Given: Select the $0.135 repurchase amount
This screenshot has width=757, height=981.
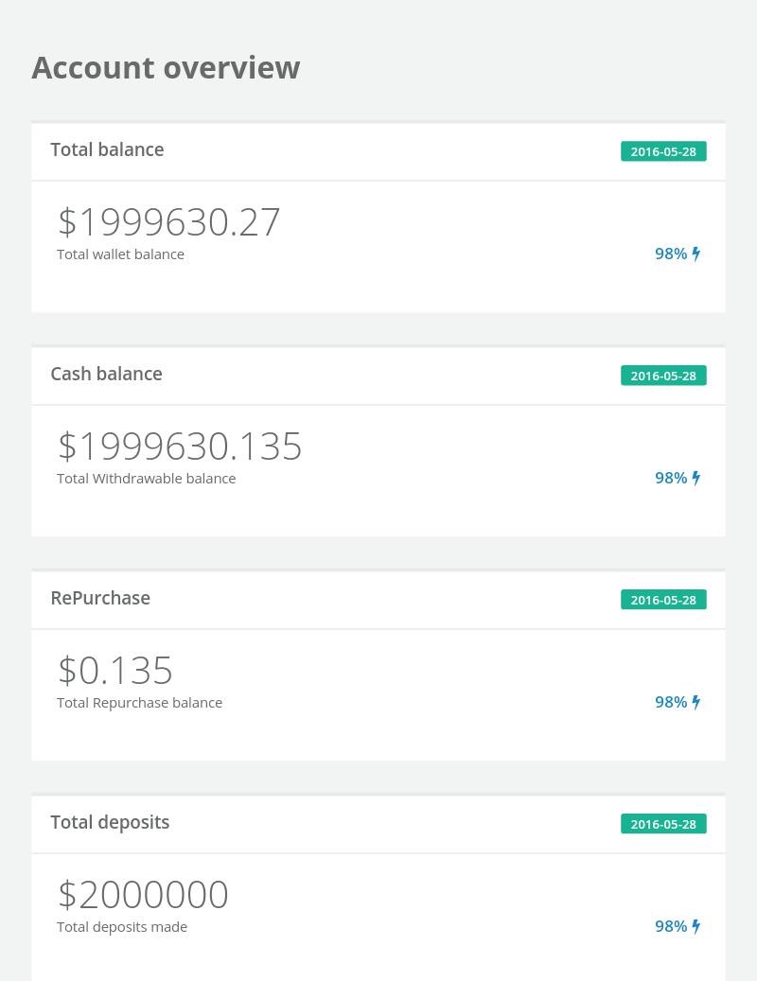Looking at the screenshot, I should (115, 671).
